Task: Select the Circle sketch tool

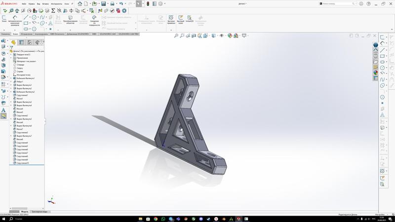Action: pyautogui.click(x=34, y=17)
